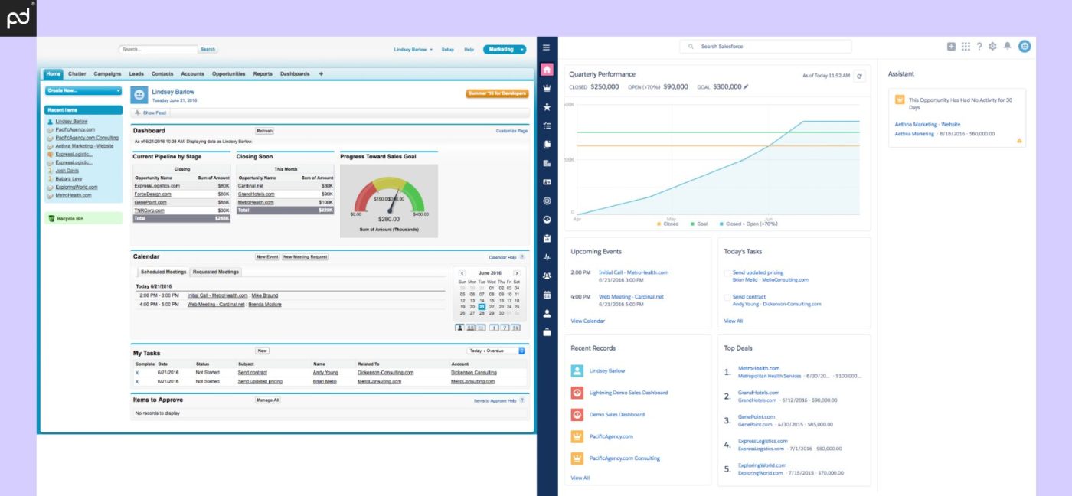Click in the Search Salesforce field
The image size is (1072, 496).
click(766, 47)
